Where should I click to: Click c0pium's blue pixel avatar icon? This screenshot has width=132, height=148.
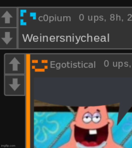[x=28, y=17]
